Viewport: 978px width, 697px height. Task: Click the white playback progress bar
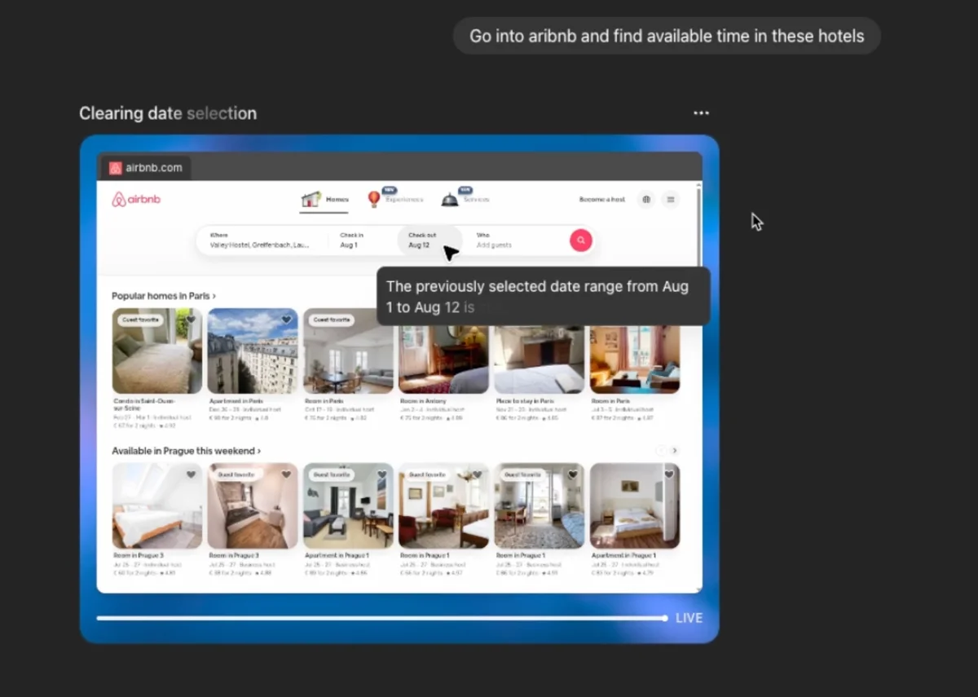(381, 618)
